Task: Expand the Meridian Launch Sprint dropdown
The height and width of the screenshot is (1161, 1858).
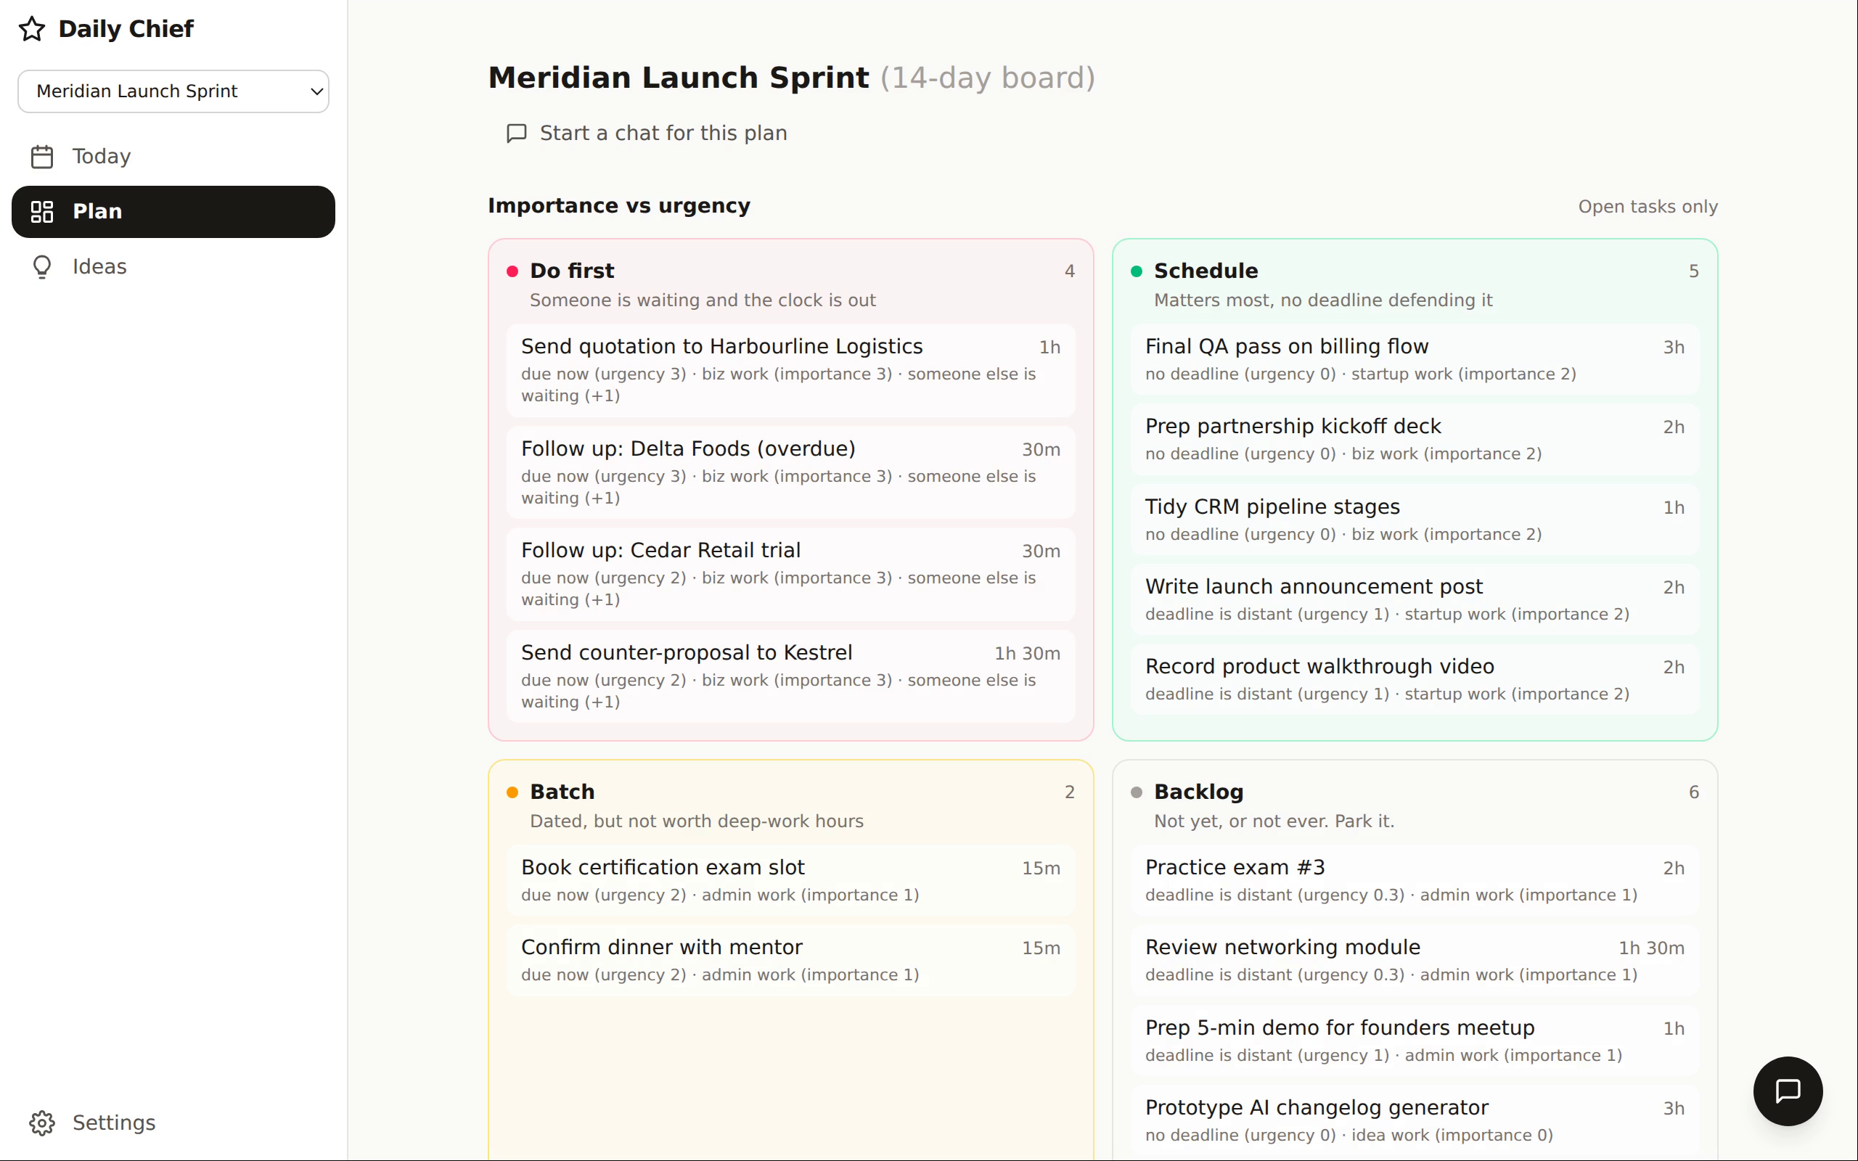Action: 173,91
